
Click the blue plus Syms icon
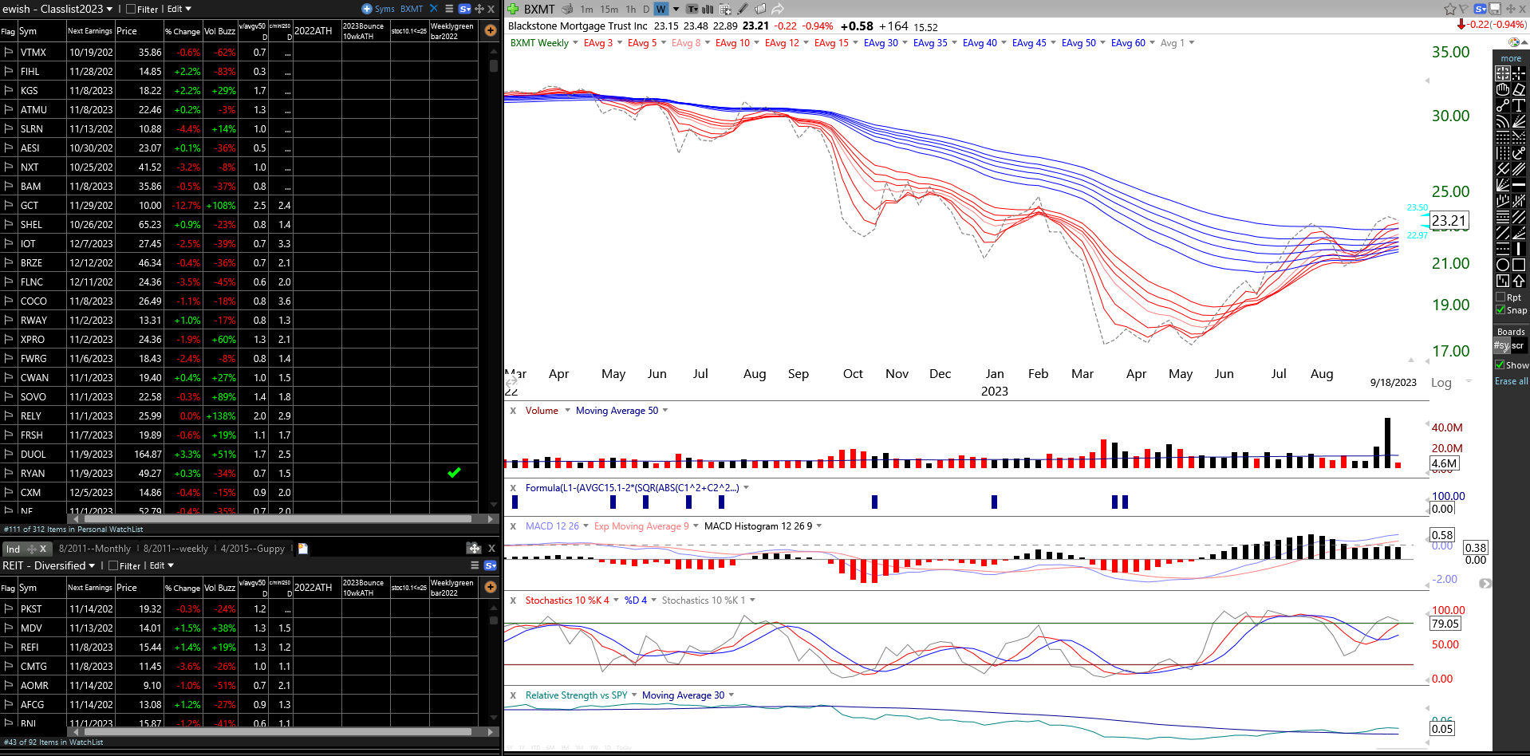click(367, 9)
